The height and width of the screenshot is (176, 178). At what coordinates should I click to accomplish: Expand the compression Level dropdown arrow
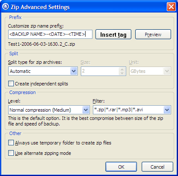[86, 110]
